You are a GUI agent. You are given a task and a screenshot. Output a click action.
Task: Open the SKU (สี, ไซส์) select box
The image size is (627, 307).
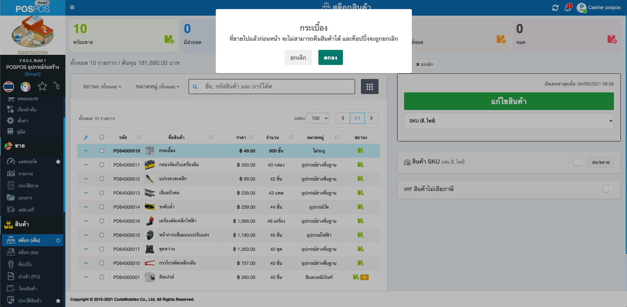click(x=509, y=121)
